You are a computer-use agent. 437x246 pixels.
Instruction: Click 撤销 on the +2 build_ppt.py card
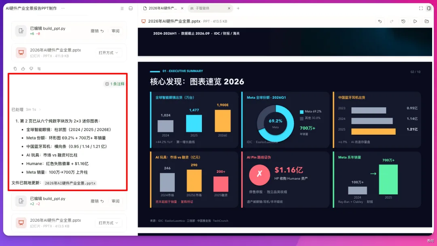[97, 201]
